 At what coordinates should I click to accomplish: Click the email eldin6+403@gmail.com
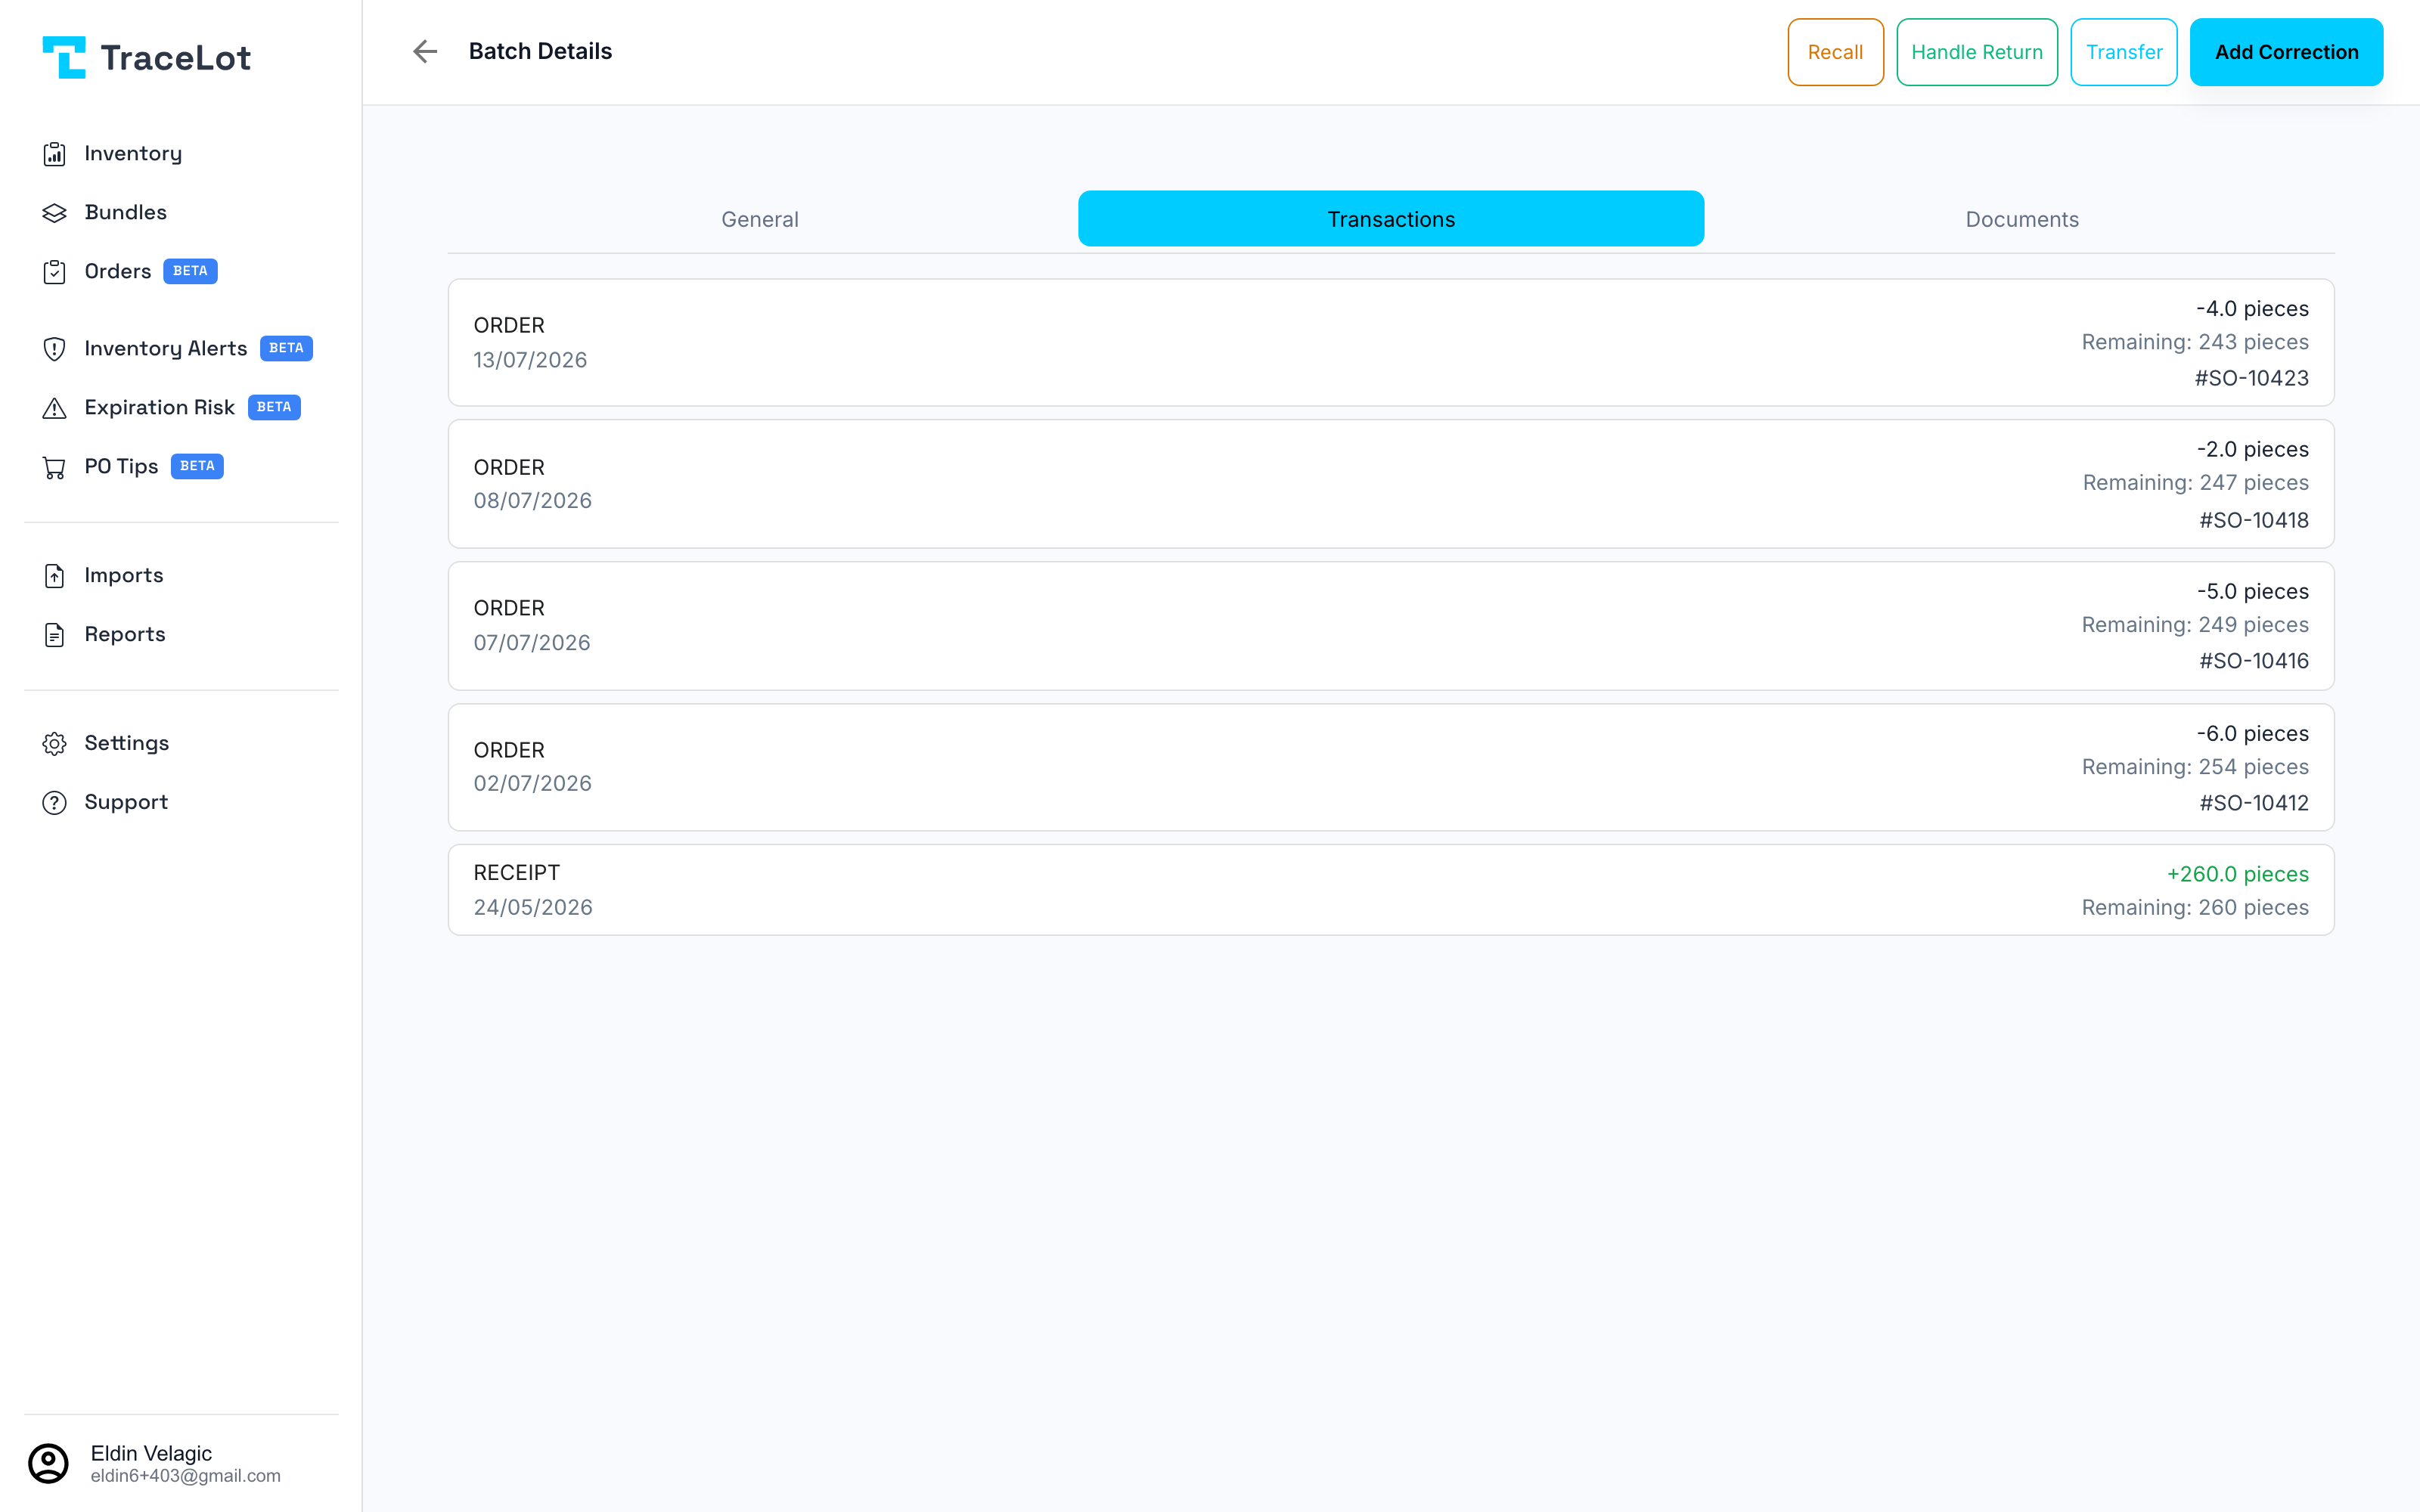[186, 1477]
